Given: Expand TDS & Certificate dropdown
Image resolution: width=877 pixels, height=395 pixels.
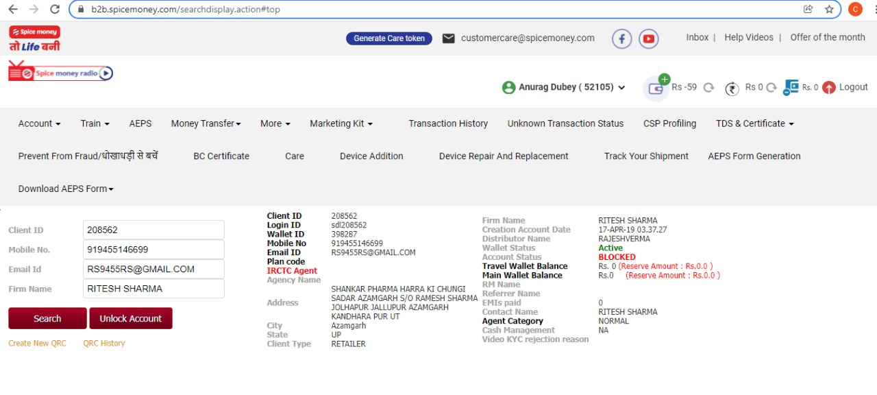Looking at the screenshot, I should click(754, 123).
